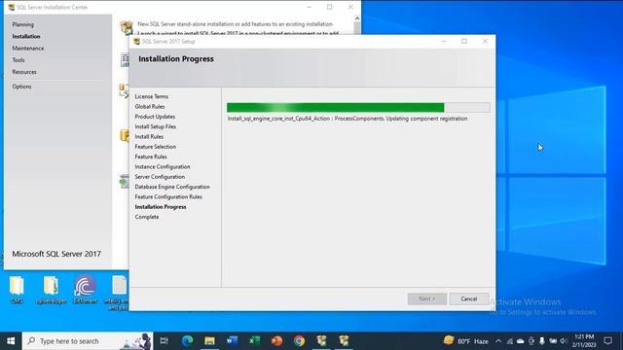Open Microsoft Edge from the taskbar

187,341
